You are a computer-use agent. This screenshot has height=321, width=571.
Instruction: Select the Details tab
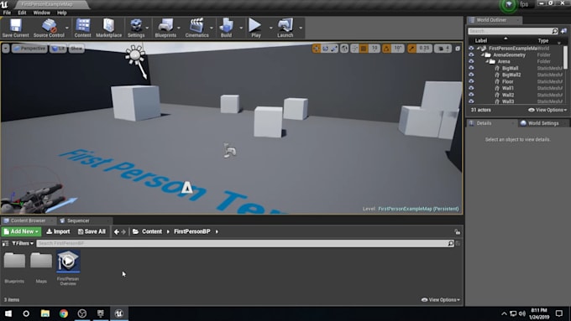pyautogui.click(x=484, y=123)
